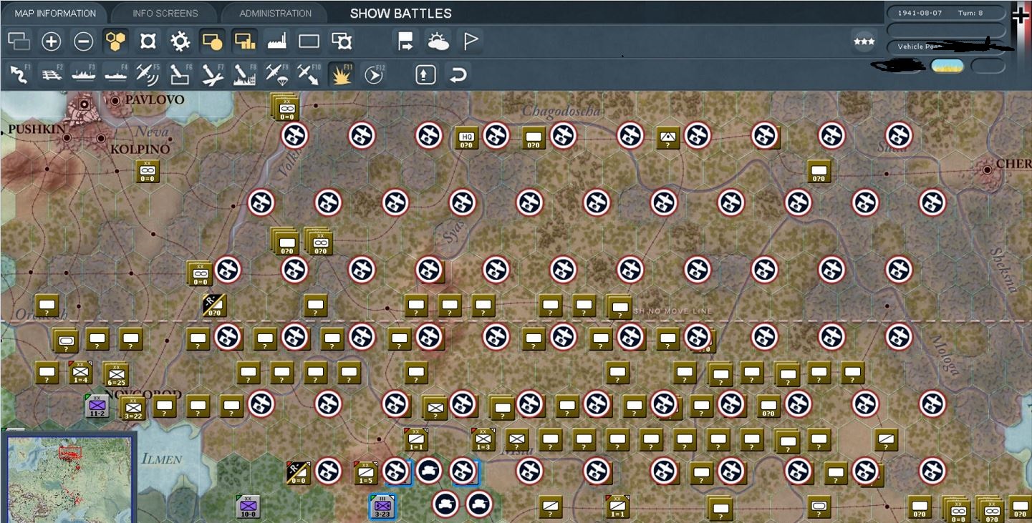
Task: Click the minimap in the bottom-left corner
Action: (69, 479)
